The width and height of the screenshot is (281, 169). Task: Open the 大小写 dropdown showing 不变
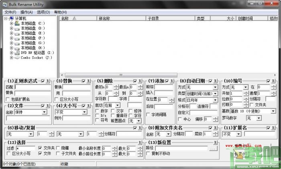[85, 112]
